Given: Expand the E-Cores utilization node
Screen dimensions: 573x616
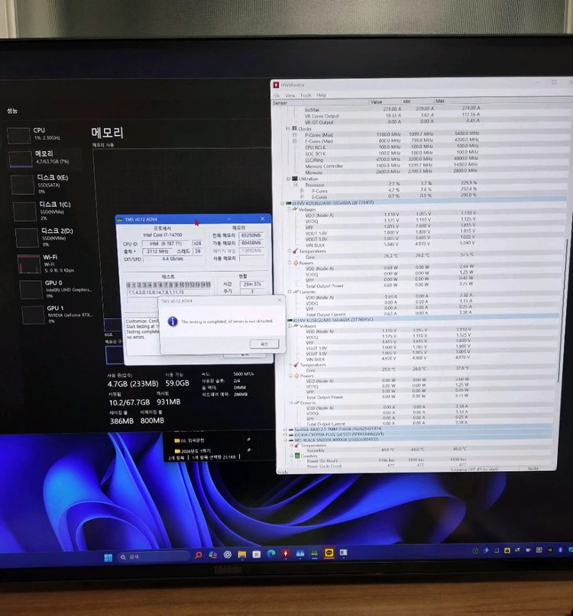Looking at the screenshot, I should (302, 197).
